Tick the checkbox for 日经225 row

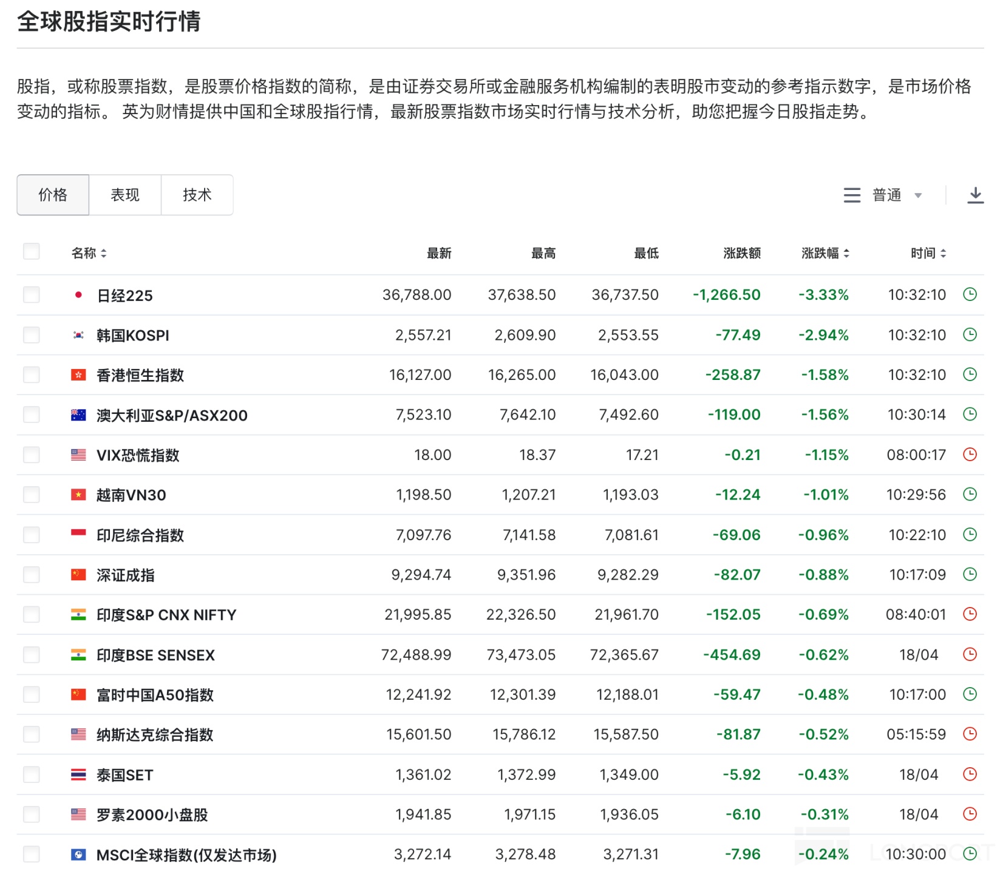(x=32, y=295)
